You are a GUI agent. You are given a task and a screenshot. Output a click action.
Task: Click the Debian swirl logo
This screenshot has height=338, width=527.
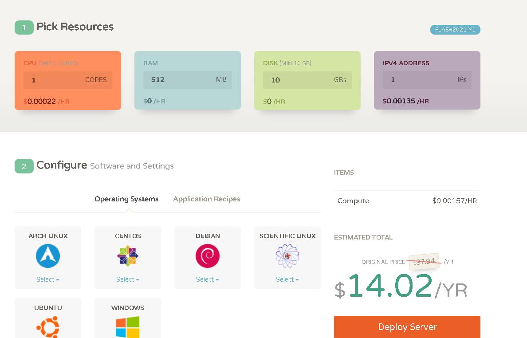208,256
